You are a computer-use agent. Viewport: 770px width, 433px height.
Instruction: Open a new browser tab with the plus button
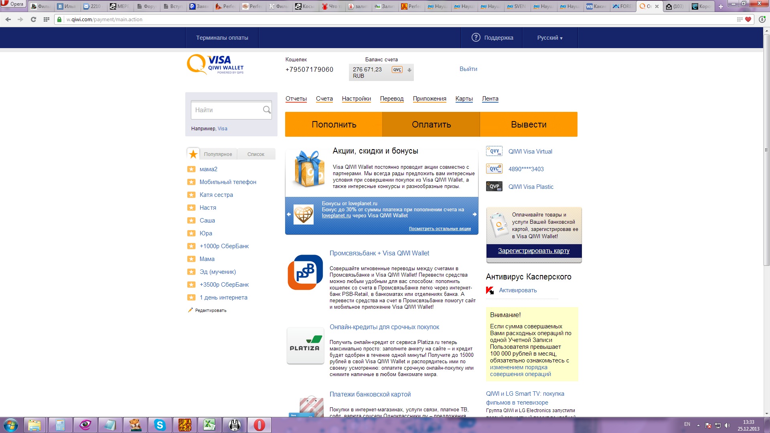click(x=721, y=6)
